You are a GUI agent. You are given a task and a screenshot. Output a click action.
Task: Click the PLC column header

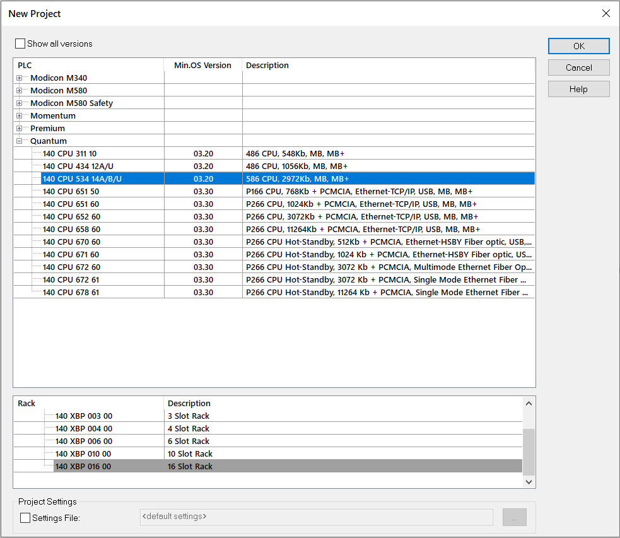pyautogui.click(x=88, y=65)
